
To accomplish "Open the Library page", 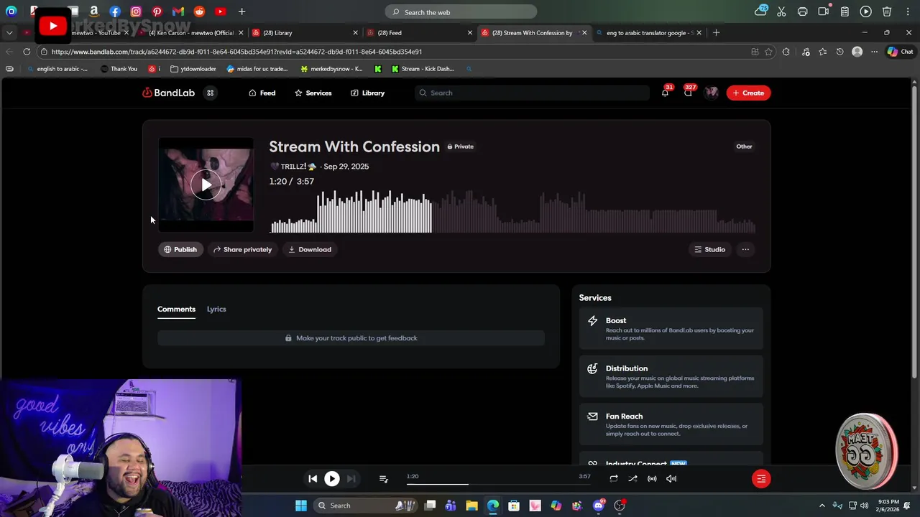I will click(367, 93).
